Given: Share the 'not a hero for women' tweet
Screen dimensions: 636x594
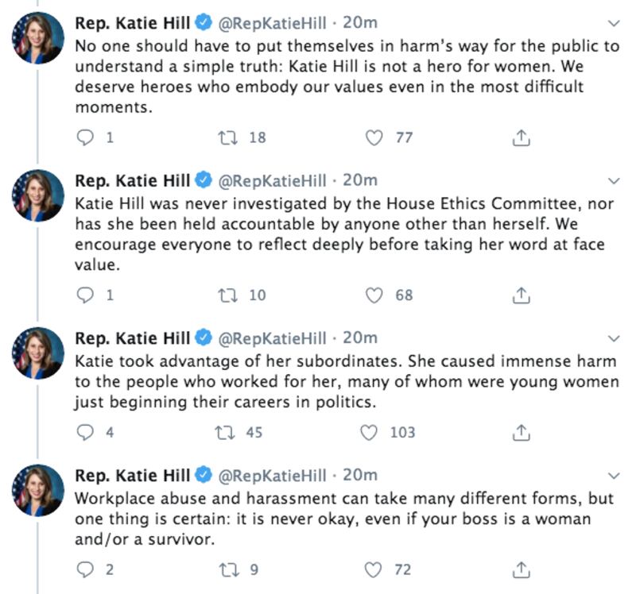Looking at the screenshot, I should click(521, 137).
